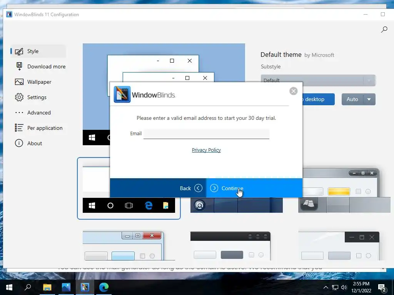This screenshot has width=394, height=295.
Task: Click the Download more icon
Action: [x=19, y=66]
